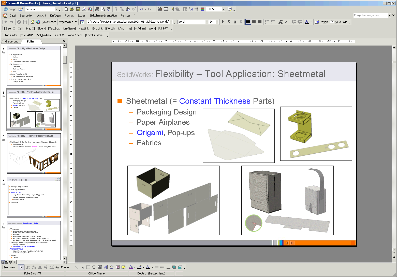Screen dimensions: 397x277
Task: Draw an ellipse shape
Action: (94, 267)
